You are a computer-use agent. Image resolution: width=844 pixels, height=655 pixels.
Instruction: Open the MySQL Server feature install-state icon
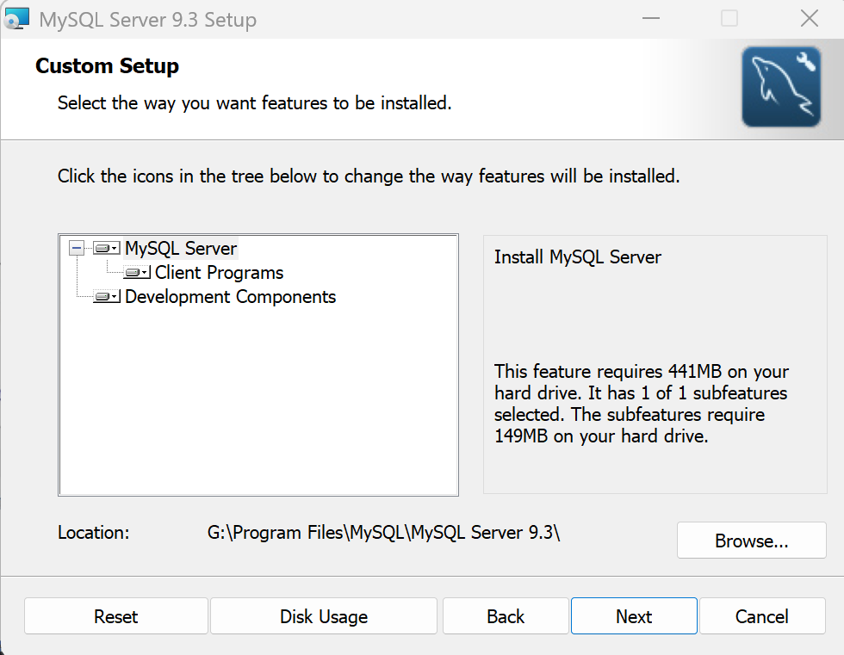click(x=102, y=248)
